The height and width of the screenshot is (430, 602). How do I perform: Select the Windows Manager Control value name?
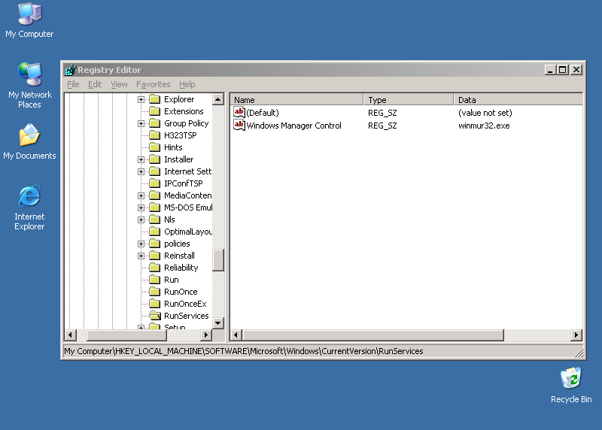(x=293, y=126)
